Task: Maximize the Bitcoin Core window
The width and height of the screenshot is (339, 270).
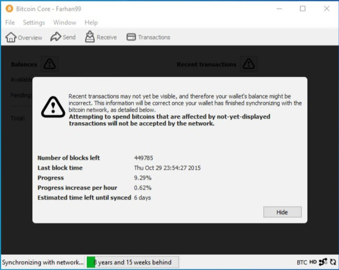Action: tap(302, 8)
